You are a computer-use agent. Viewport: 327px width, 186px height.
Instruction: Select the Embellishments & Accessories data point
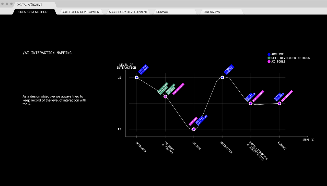[251, 103]
